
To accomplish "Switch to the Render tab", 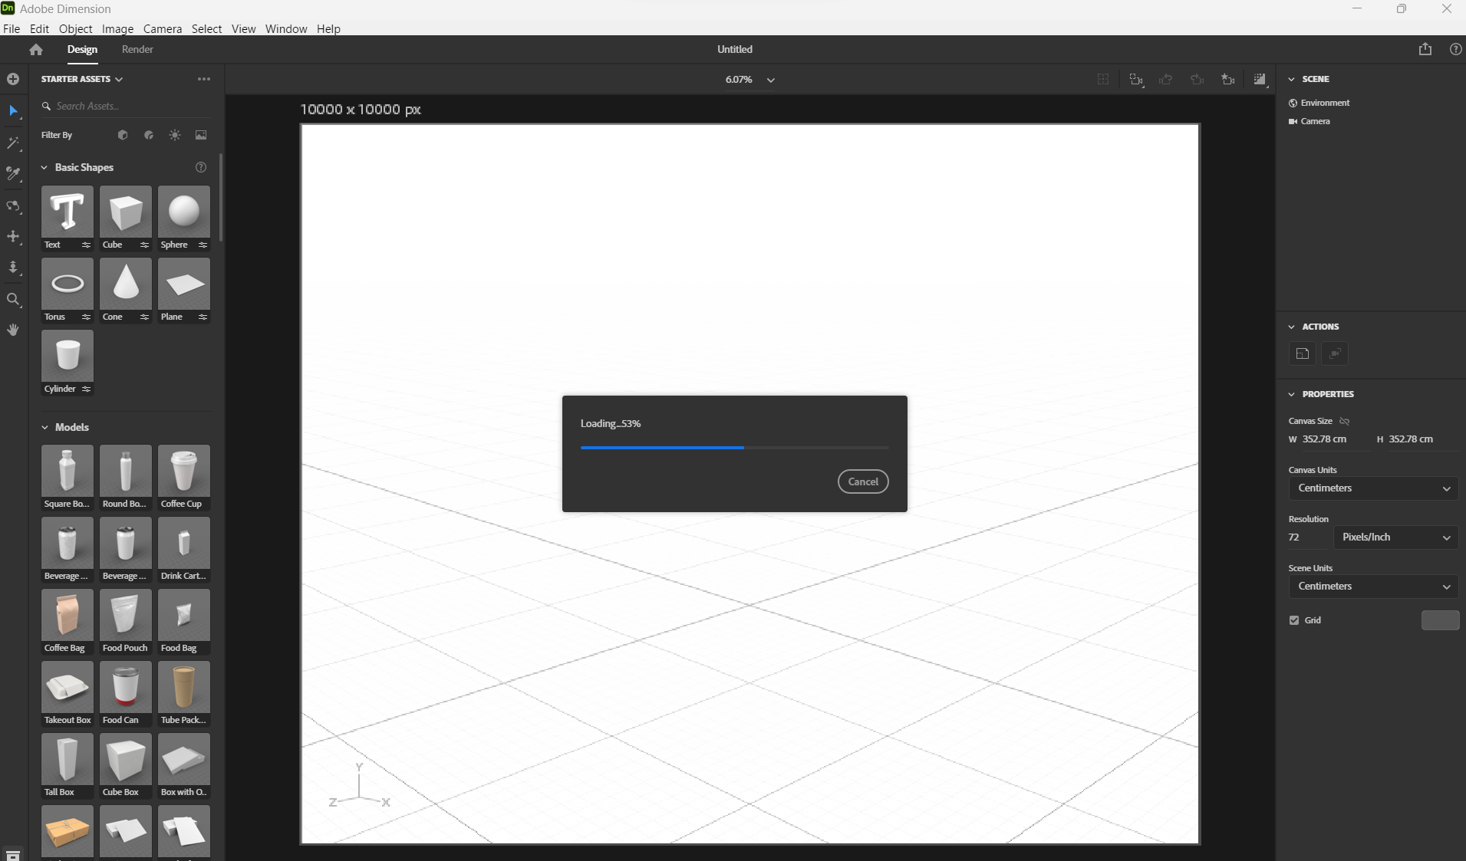I will coord(137,49).
